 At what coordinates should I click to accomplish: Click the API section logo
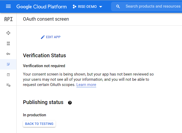pyautogui.click(x=8, y=19)
